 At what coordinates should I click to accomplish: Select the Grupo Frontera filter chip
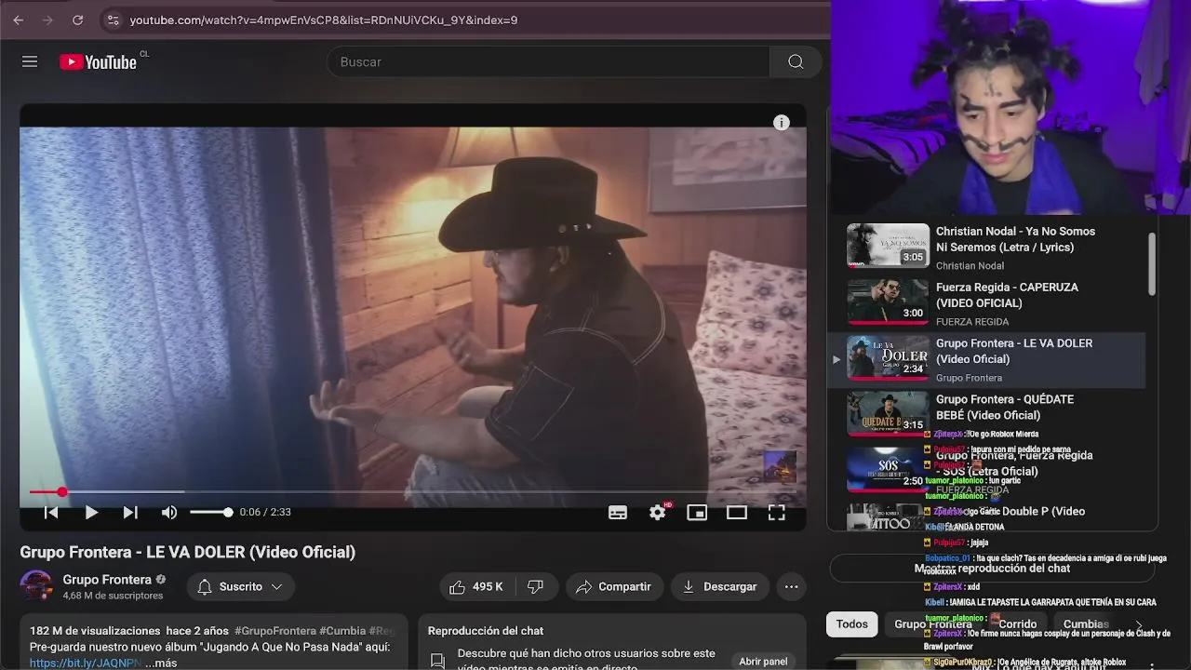tap(932, 624)
